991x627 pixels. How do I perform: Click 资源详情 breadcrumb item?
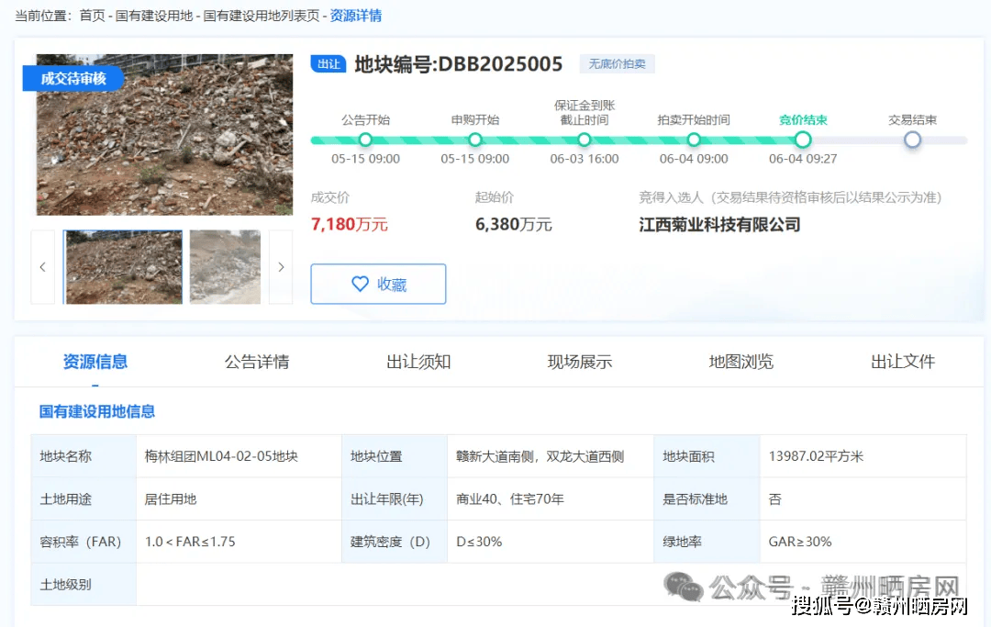356,16
